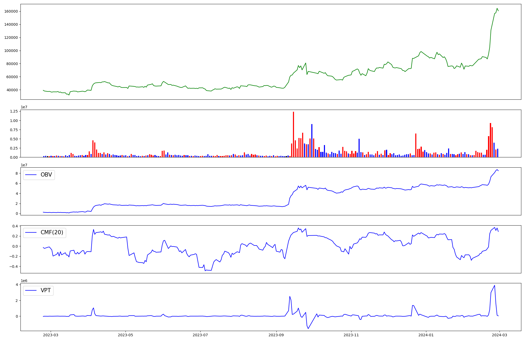The height and width of the screenshot is (341, 525).
Task: Click the tallest blue volume bar
Action: 312,141
